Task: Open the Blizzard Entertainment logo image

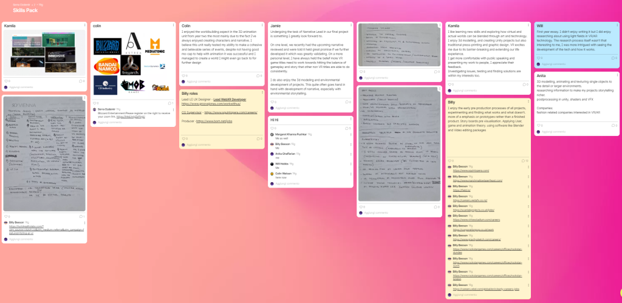Action: click(108, 46)
